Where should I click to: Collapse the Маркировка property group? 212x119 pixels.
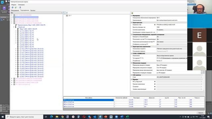pos(132,16)
